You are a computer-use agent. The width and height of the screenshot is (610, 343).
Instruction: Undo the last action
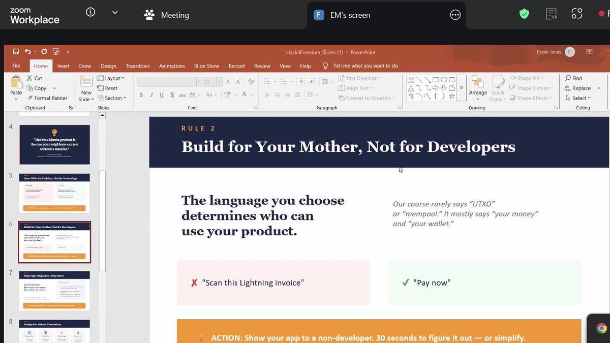click(x=27, y=52)
